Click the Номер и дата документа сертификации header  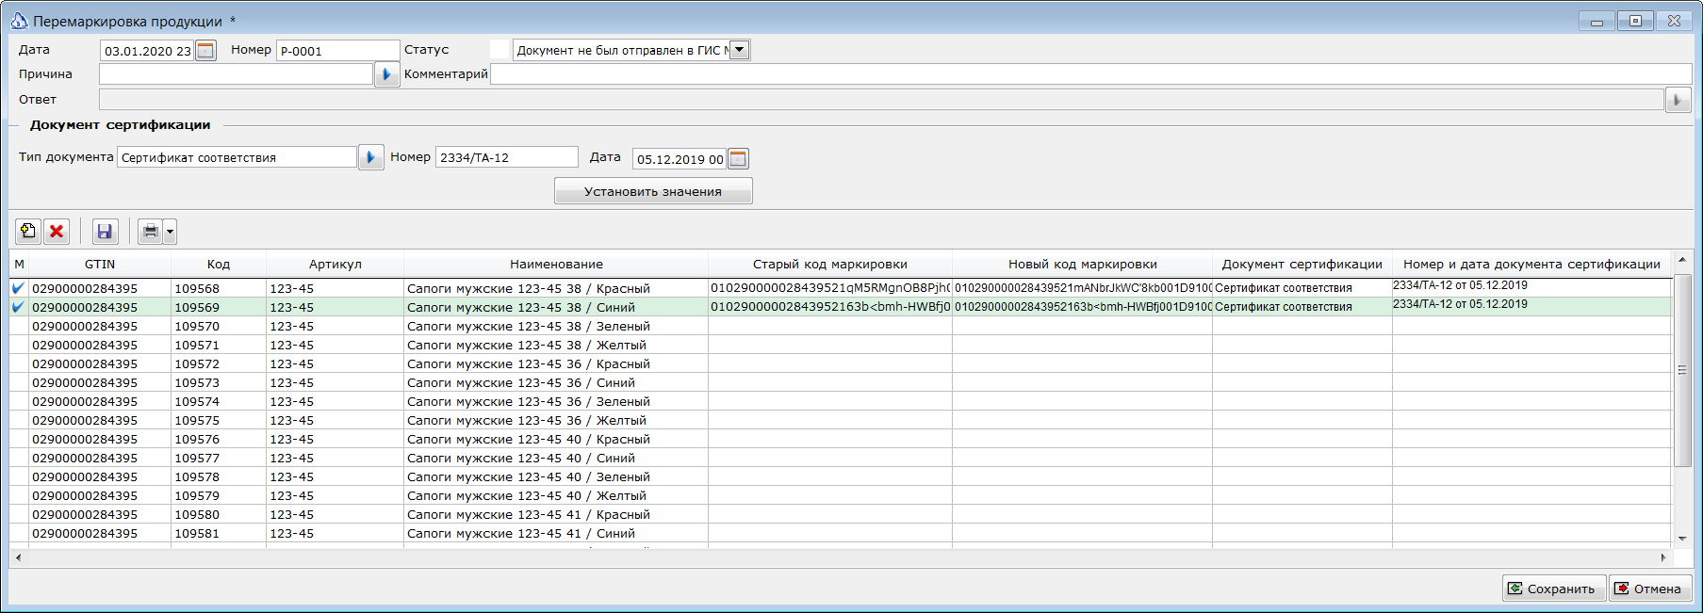[x=1531, y=265]
